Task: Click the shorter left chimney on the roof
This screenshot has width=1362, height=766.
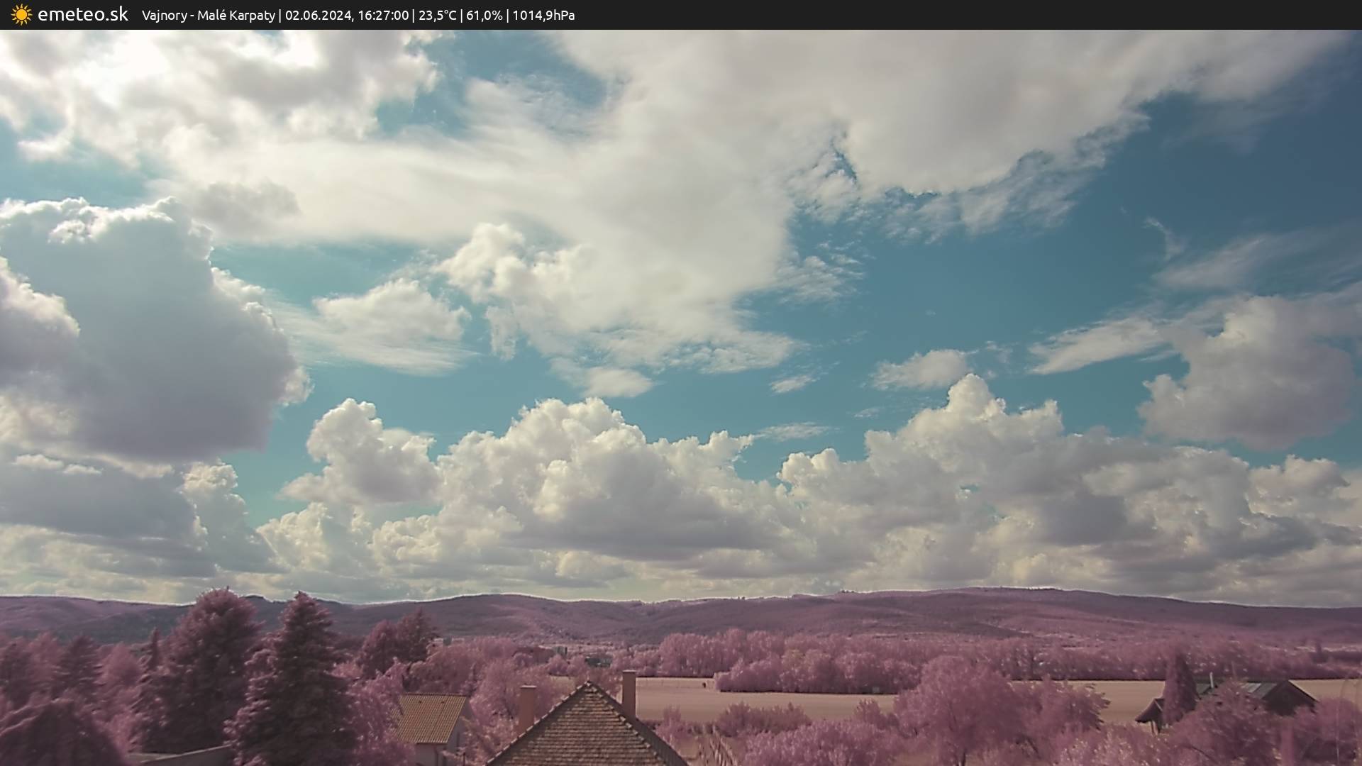Action: [x=527, y=706]
